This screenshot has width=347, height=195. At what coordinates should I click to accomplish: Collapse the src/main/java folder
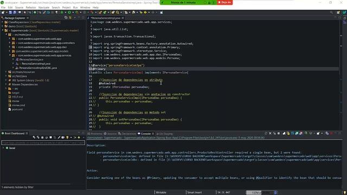[x=6, y=35]
